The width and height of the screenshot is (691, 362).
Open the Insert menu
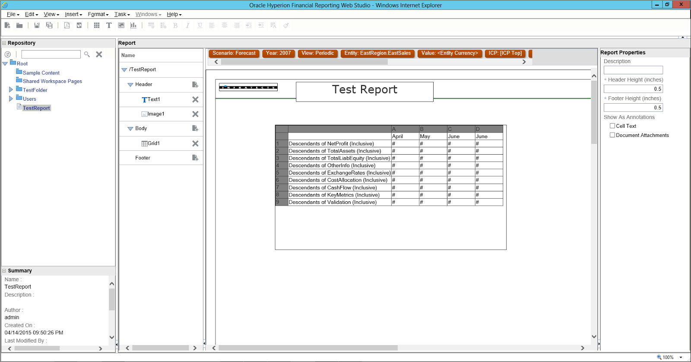click(x=73, y=14)
